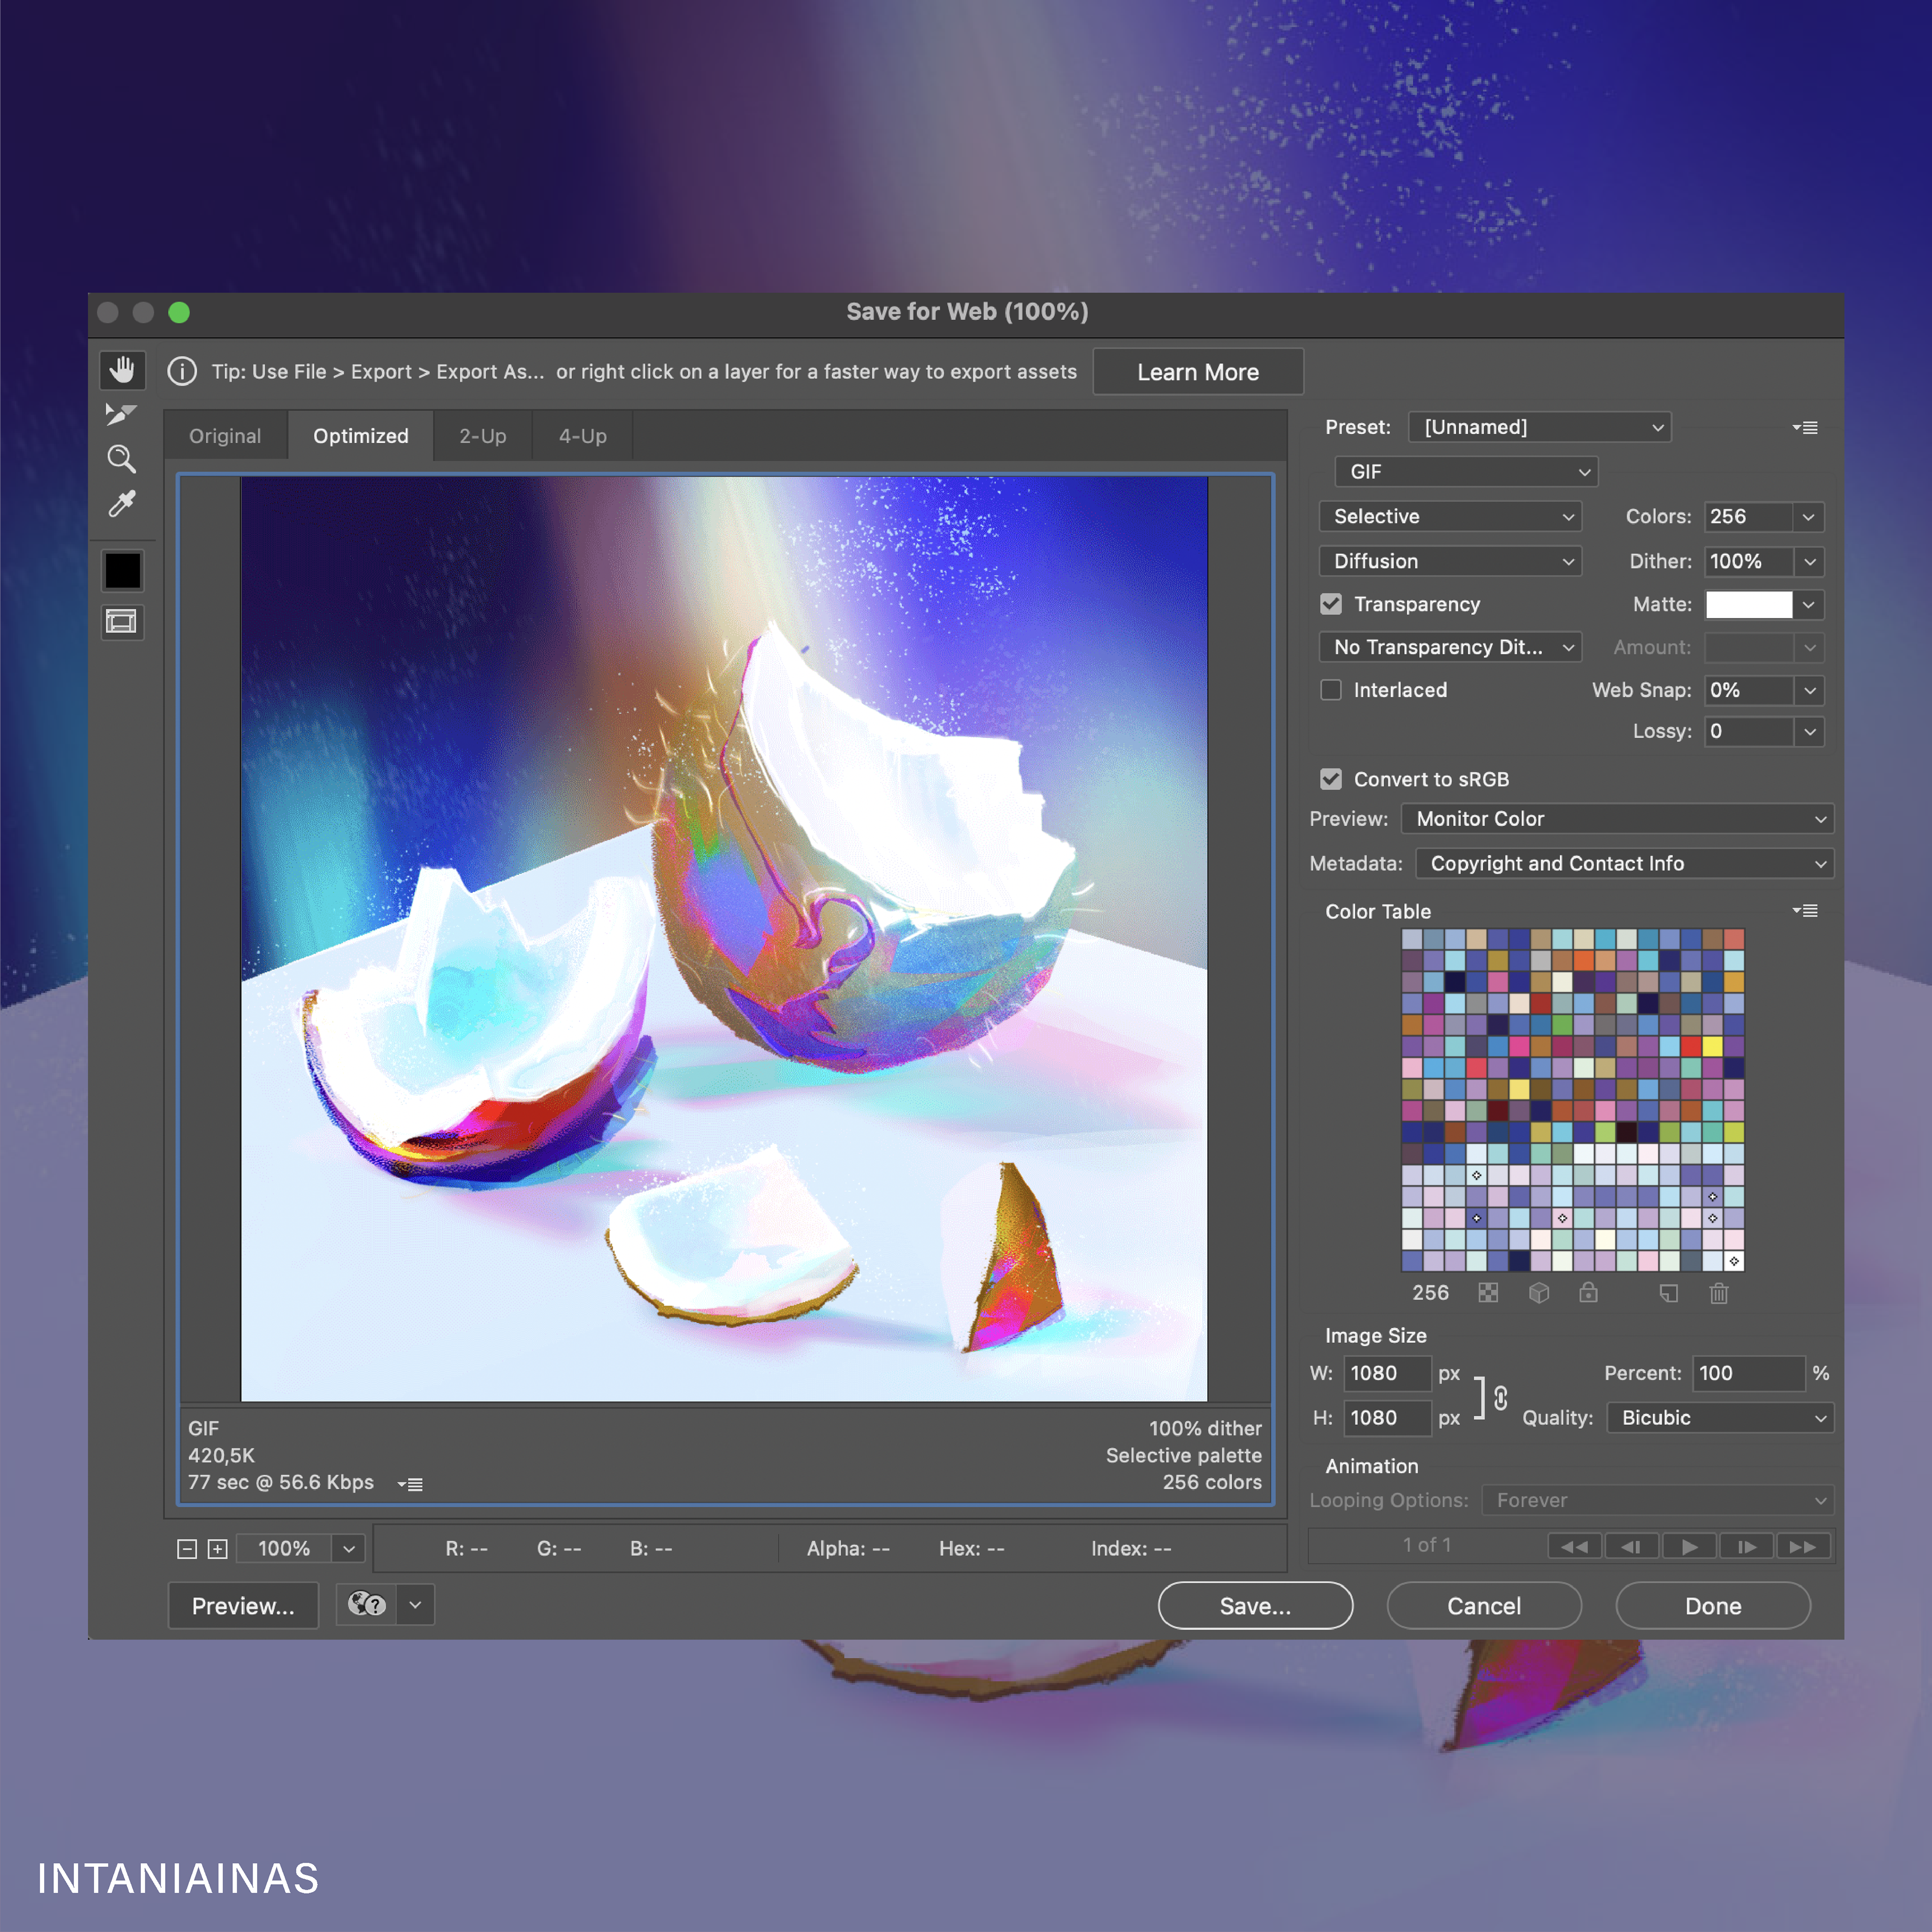Click the image Height input field
Image resolution: width=1932 pixels, height=1932 pixels.
pos(1387,1418)
